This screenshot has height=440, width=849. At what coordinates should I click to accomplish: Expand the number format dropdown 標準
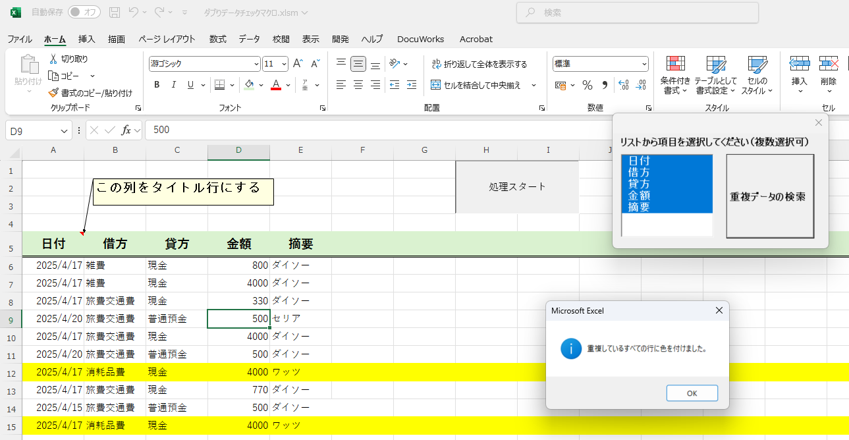[644, 64]
